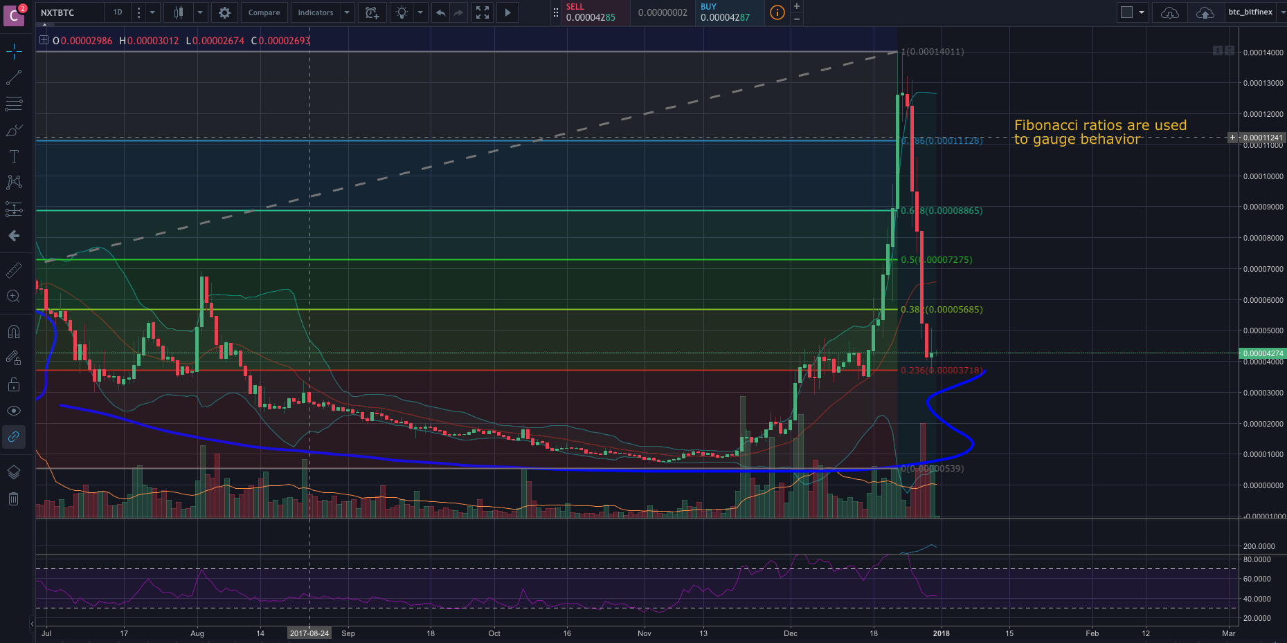Collapse the OHLC legend expander
The image size is (1287, 643).
pyautogui.click(x=44, y=40)
